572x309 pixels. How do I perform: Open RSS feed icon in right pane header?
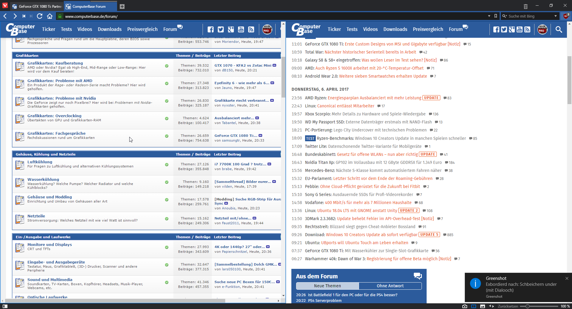(527, 29)
